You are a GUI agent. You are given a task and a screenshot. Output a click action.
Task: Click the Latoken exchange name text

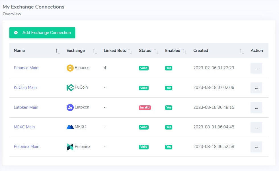coord(82,107)
